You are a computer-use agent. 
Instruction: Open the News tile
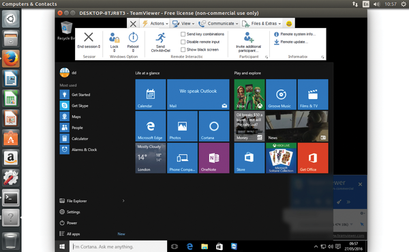click(x=297, y=126)
